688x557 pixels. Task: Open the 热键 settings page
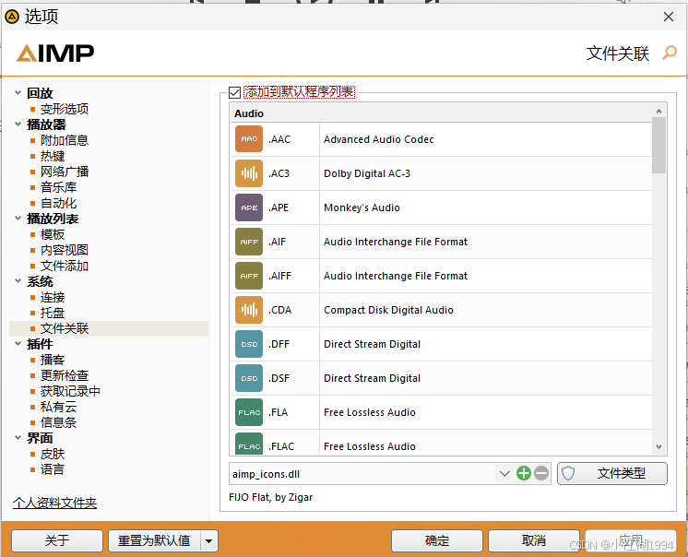point(53,156)
